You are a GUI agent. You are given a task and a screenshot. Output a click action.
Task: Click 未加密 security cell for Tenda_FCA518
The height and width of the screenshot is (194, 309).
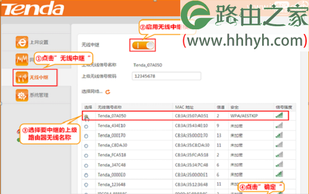(x=236, y=155)
